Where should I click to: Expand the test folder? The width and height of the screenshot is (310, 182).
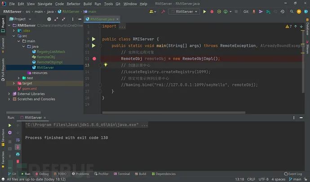[x=18, y=78]
